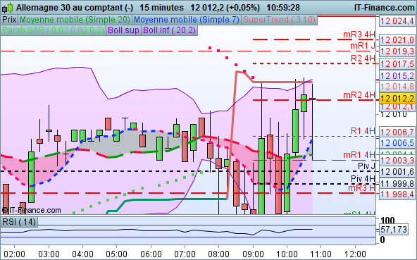The width and height of the screenshot is (417, 260).
Task: Open SuperTrend (3 10) indicator settings
Action: tap(279, 20)
